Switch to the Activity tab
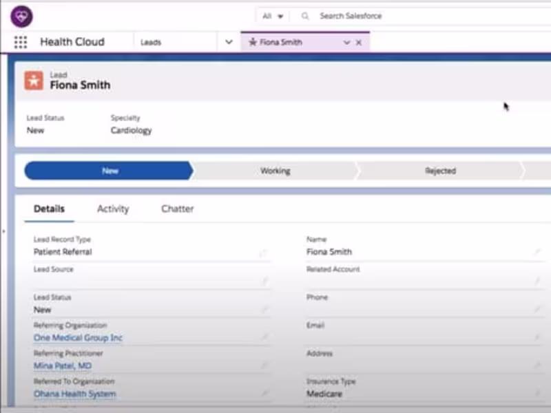Screen dimensions: 551x413 [113, 209]
